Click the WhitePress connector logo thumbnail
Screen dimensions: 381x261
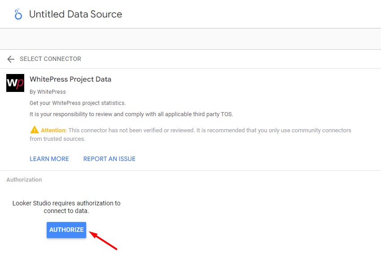15,83
